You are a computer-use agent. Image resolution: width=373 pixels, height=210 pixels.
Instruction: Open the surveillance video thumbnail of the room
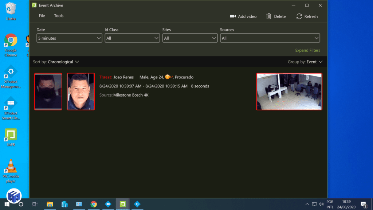coord(289,92)
